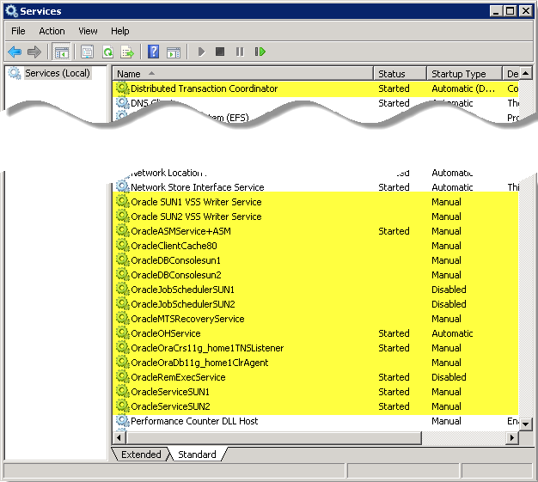This screenshot has width=538, height=482.
Task: Click gear icon of Performance Counter DLL Host
Action: [122, 421]
